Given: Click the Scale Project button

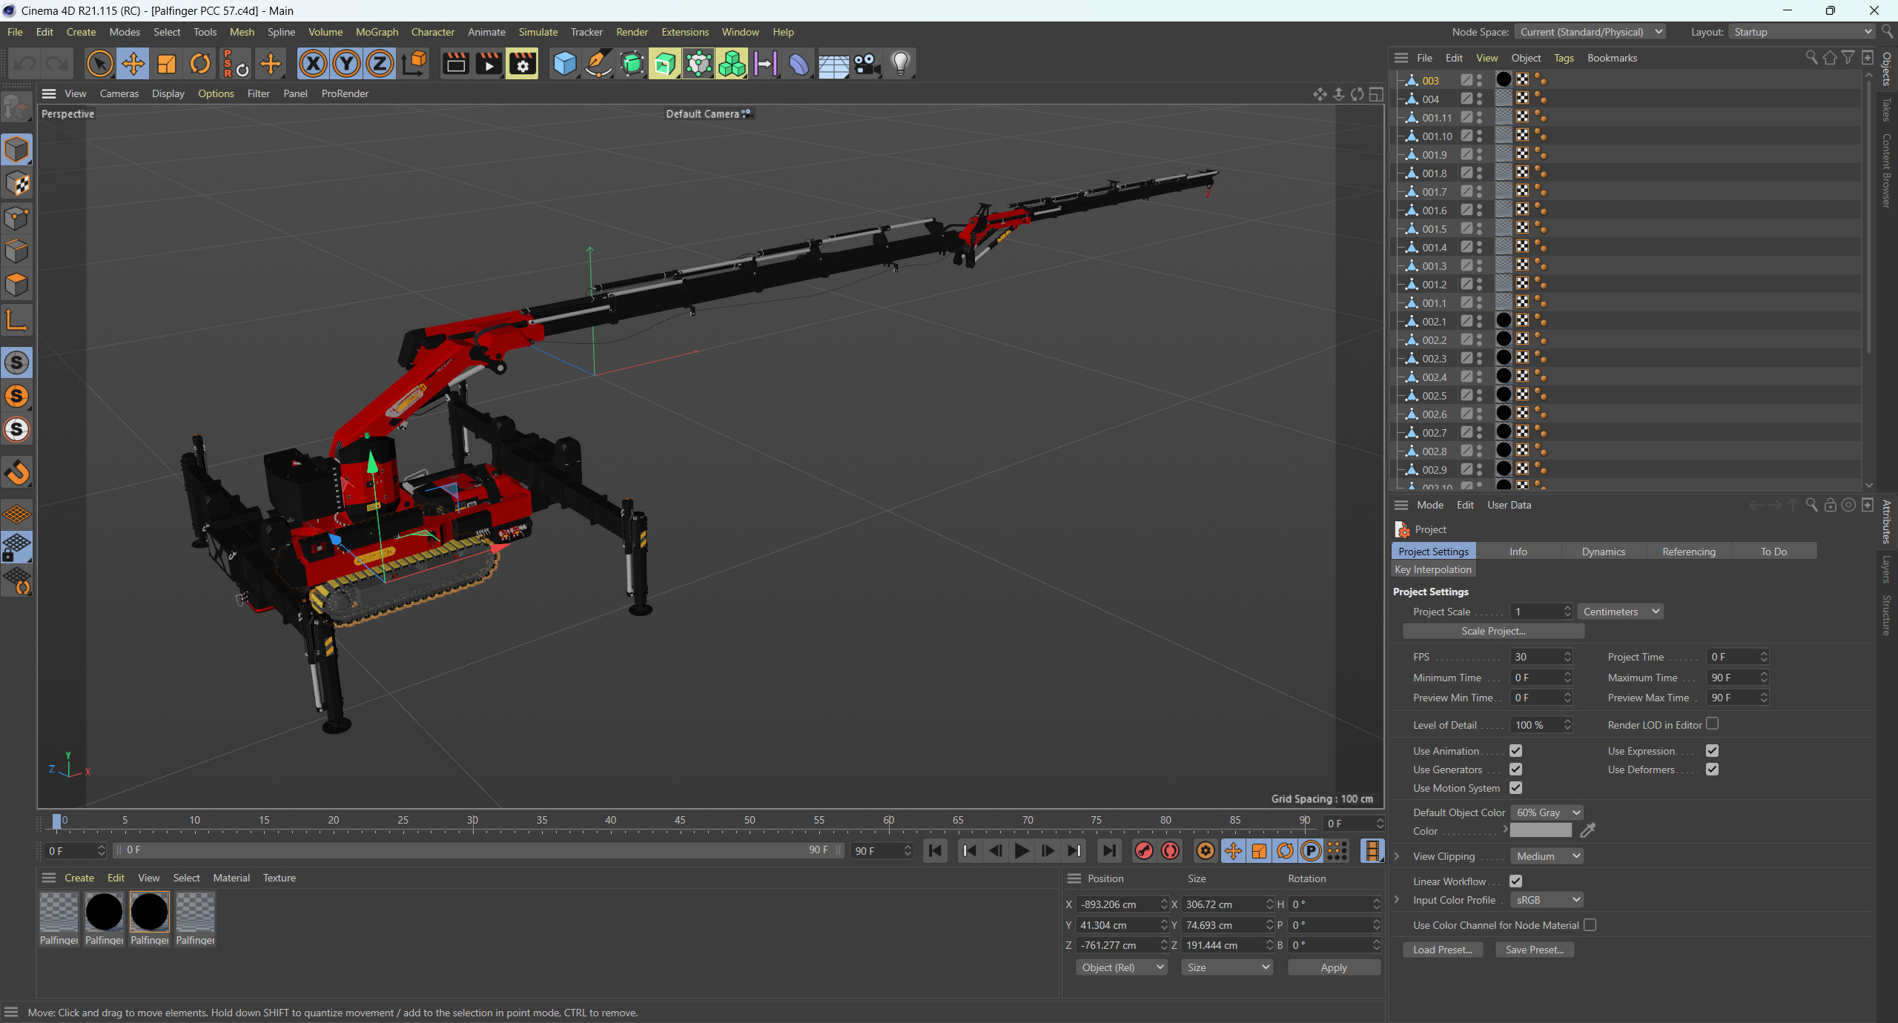Looking at the screenshot, I should click(1493, 631).
